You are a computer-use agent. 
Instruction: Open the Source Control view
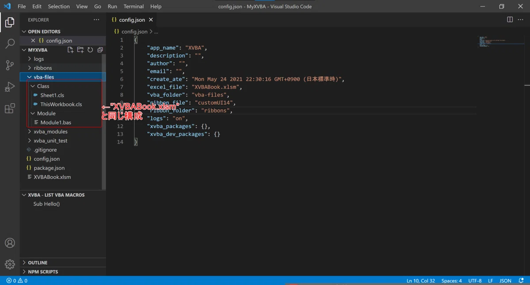coord(10,65)
